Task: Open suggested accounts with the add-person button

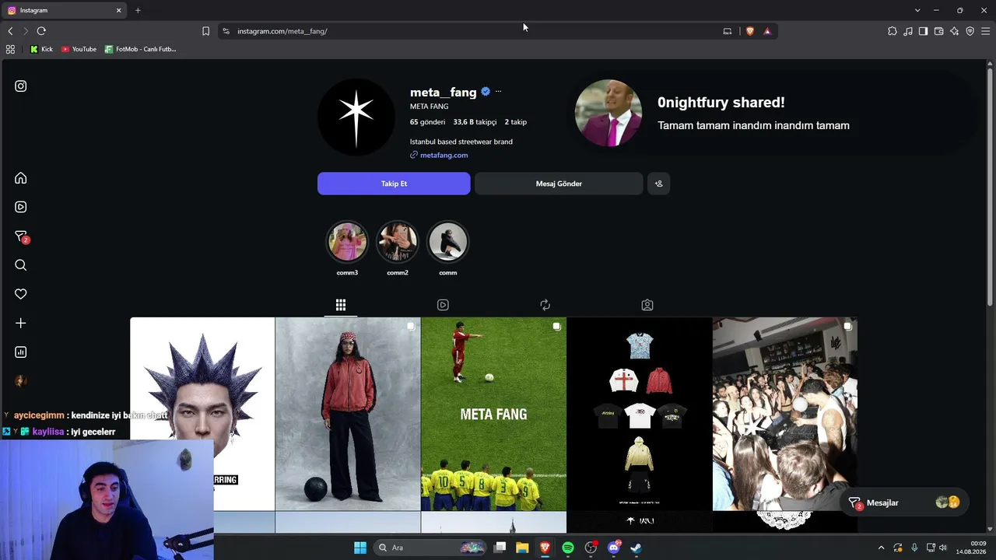Action: pos(658,184)
